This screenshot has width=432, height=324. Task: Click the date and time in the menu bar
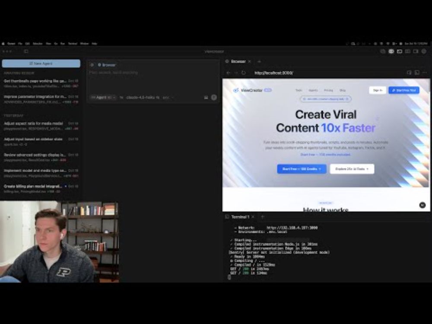[x=416, y=44]
